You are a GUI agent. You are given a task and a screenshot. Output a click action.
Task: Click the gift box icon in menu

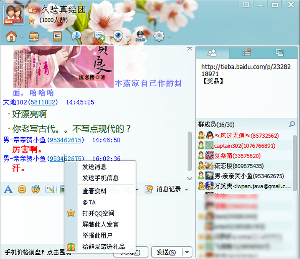click(x=71, y=247)
